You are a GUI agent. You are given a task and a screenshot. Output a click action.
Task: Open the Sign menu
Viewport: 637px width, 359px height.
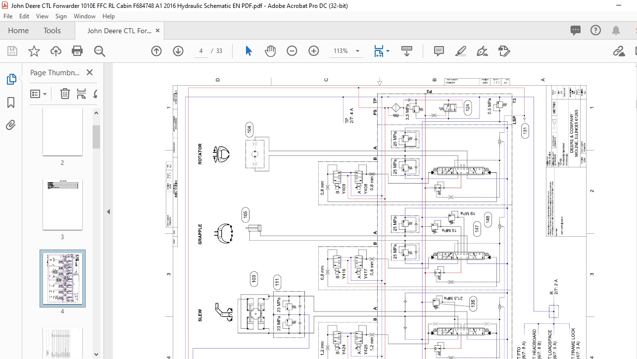point(61,16)
